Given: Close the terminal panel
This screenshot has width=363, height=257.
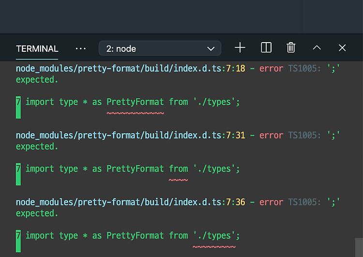Looking at the screenshot, I should coord(342,48).
